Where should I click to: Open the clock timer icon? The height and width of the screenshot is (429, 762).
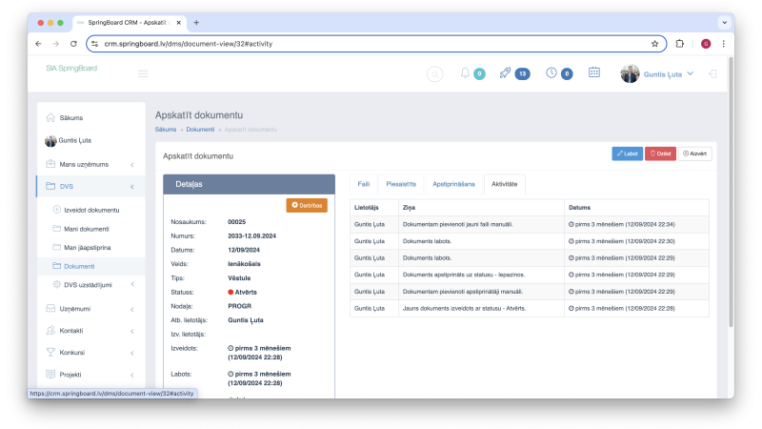551,73
